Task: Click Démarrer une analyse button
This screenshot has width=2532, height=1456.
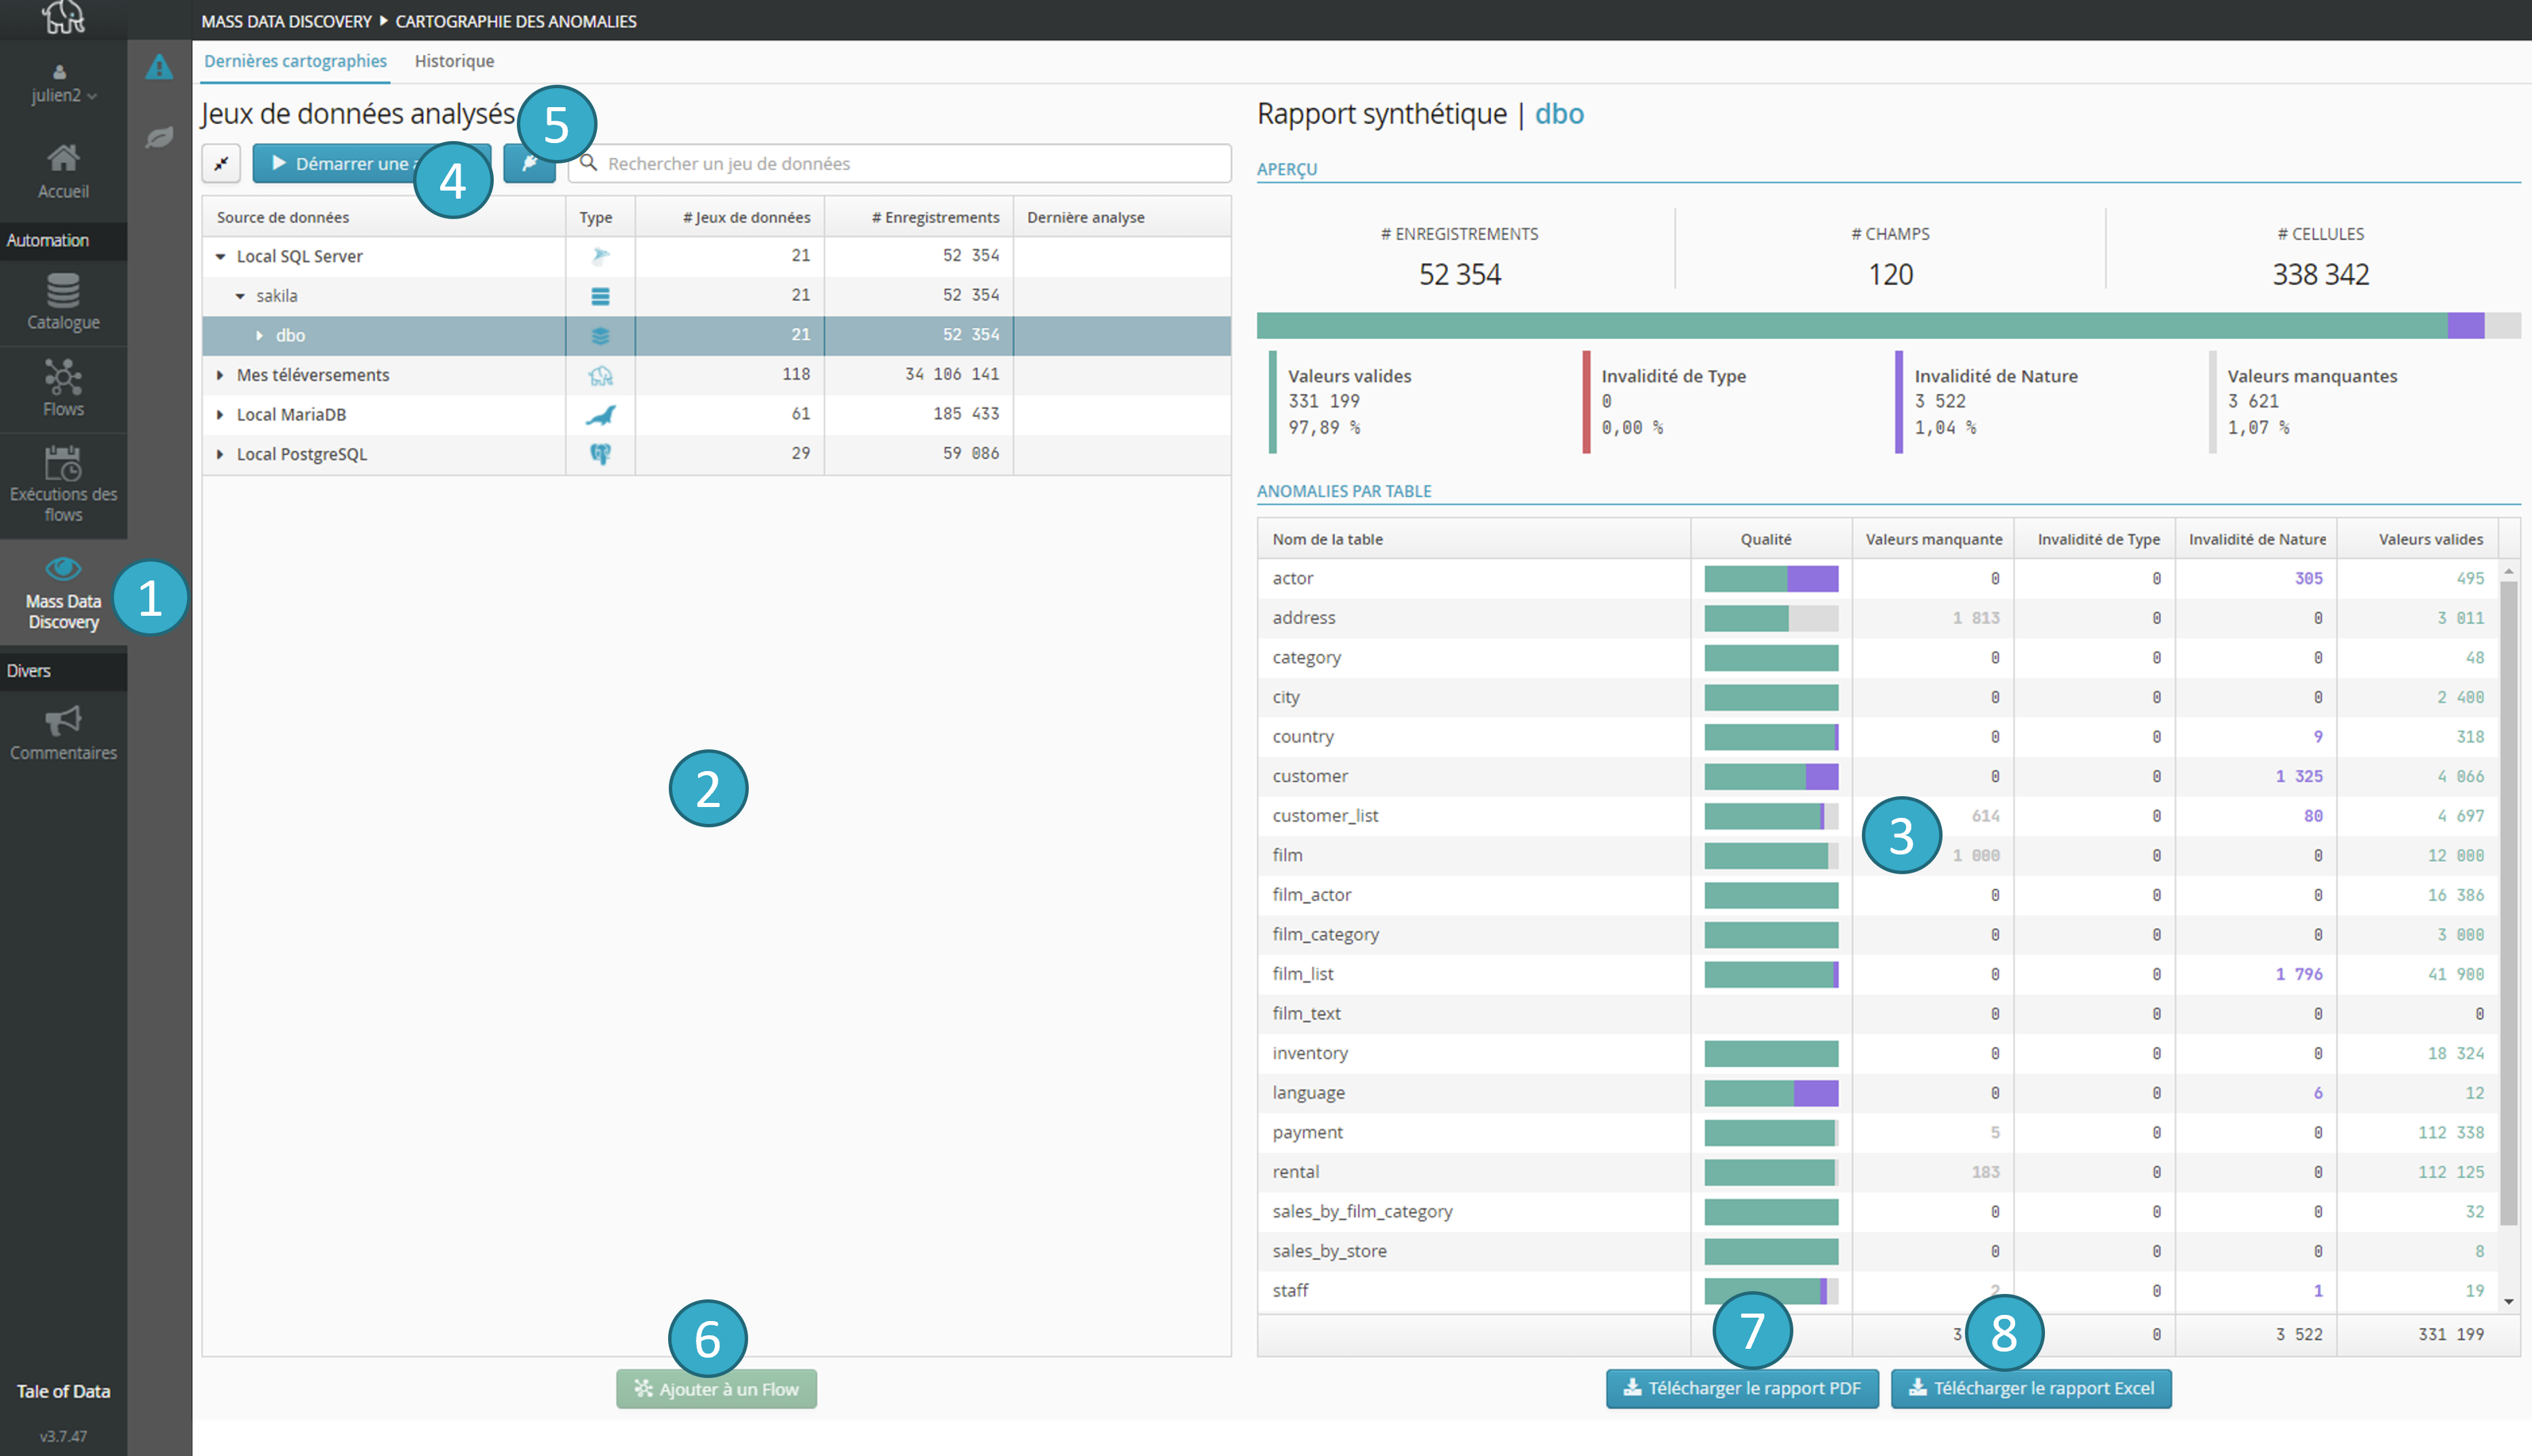Action: pyautogui.click(x=371, y=163)
